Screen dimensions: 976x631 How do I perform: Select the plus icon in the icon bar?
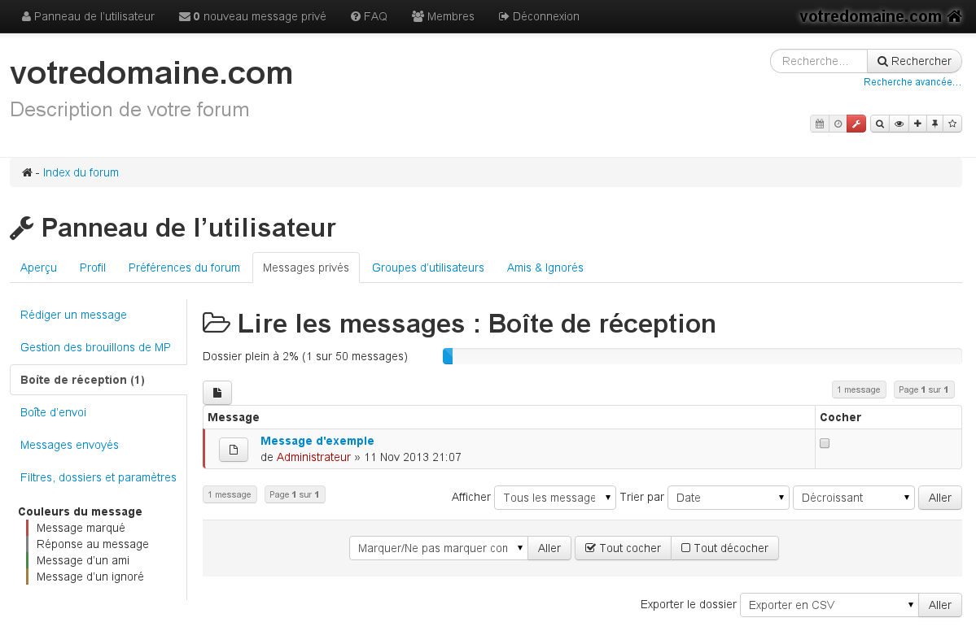(x=917, y=124)
